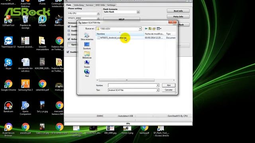Open the Service tab
The width and height of the screenshot is (255, 143).
coord(89,5)
